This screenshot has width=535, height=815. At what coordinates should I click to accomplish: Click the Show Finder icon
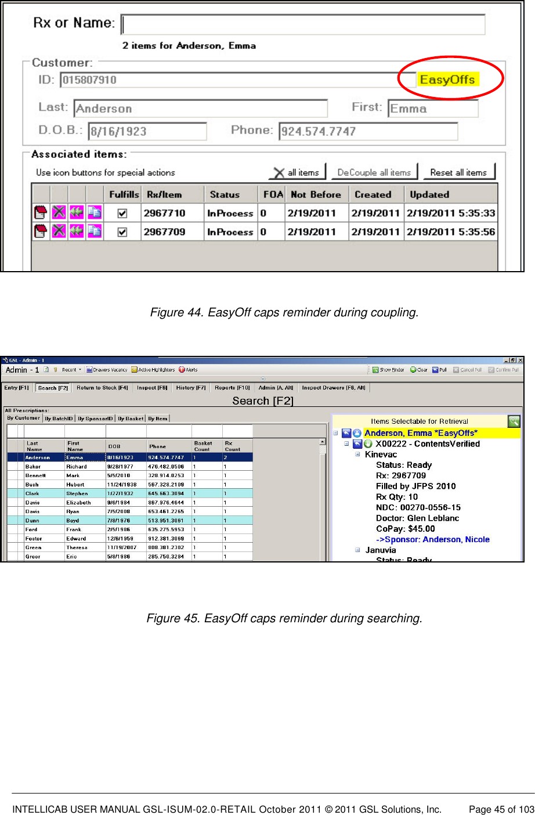(x=388, y=369)
